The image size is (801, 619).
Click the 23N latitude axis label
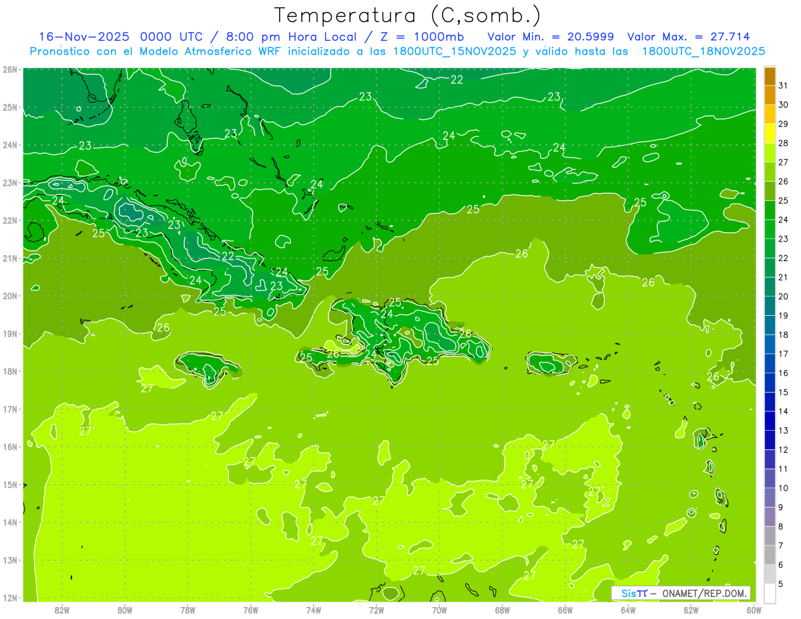coord(10,182)
